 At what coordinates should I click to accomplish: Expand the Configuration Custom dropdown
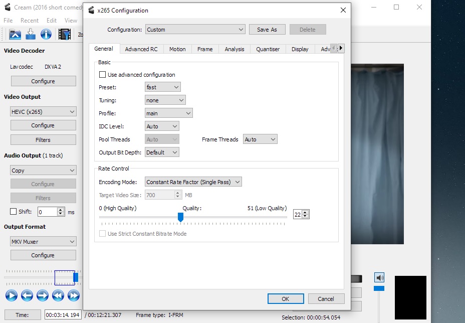coord(195,30)
